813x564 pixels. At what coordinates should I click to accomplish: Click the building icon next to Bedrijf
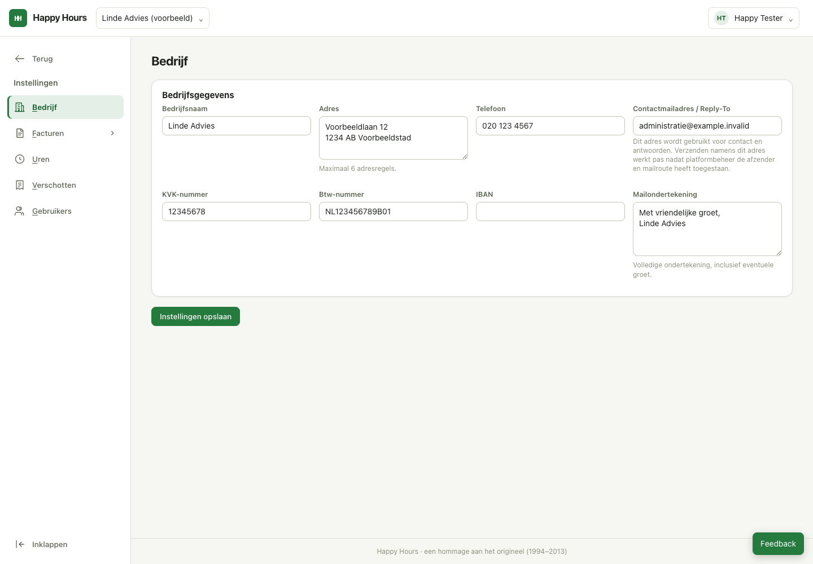pyautogui.click(x=20, y=107)
